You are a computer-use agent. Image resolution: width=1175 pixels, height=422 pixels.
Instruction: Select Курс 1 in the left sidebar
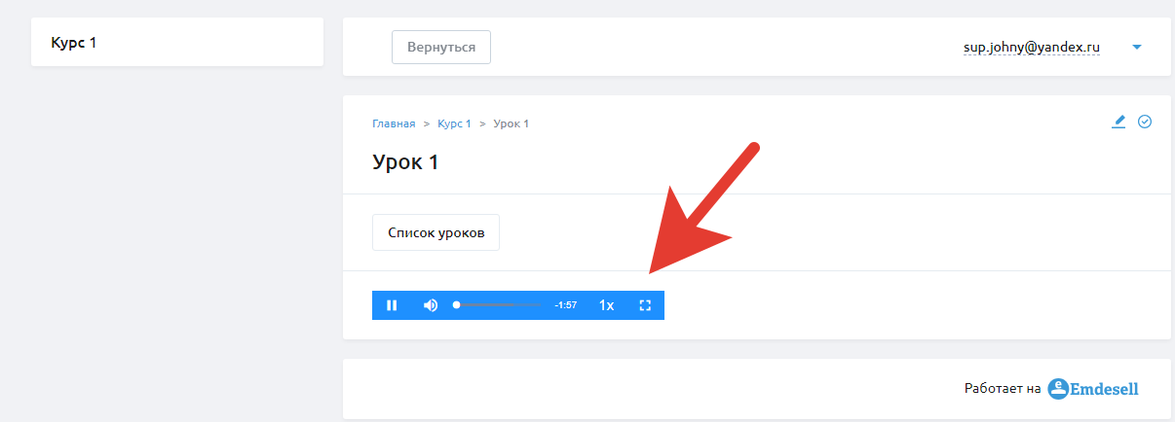[x=74, y=43]
